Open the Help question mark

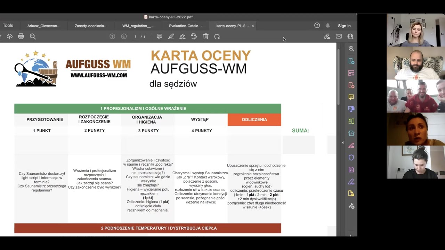[x=317, y=25]
